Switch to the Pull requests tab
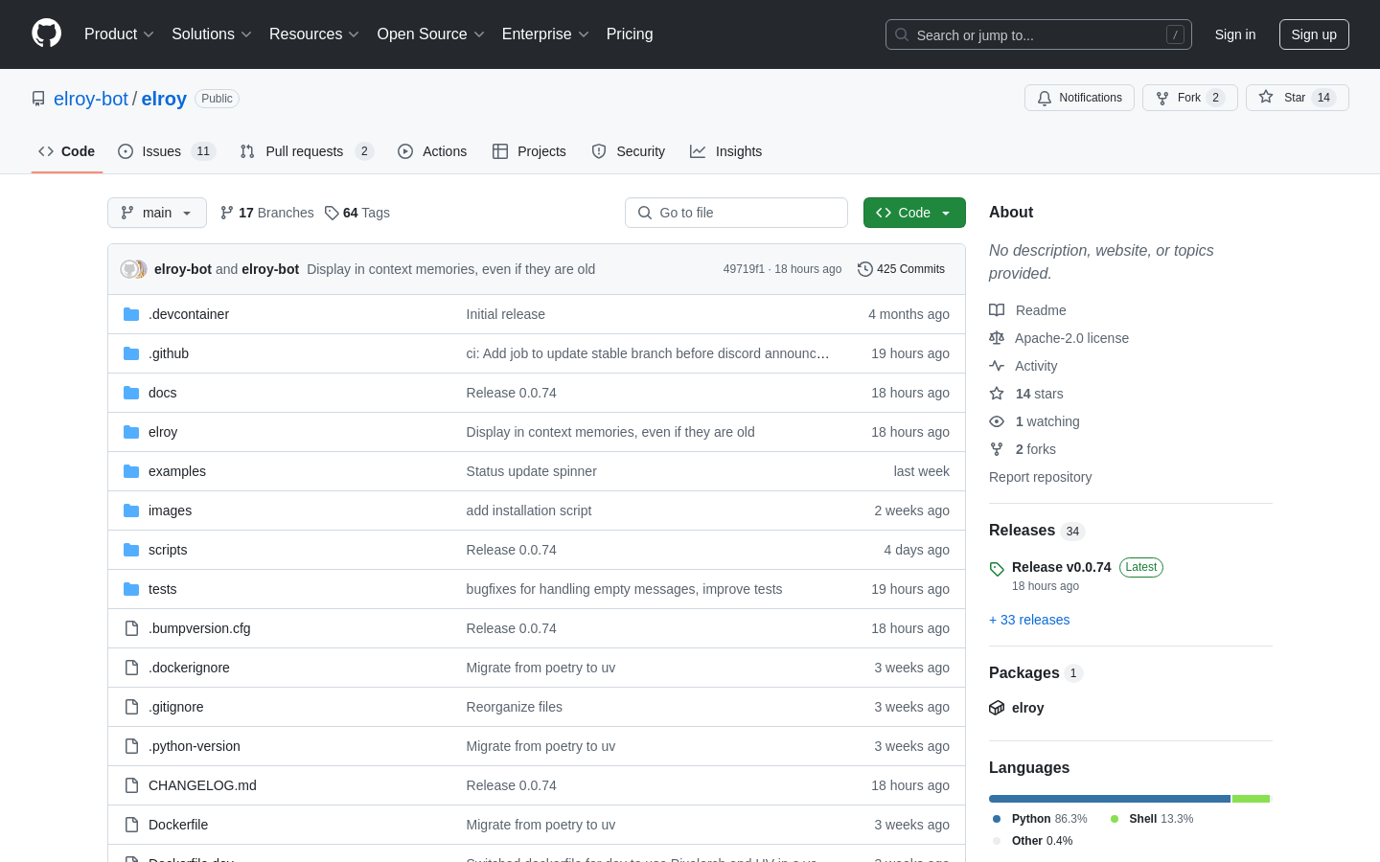The height and width of the screenshot is (862, 1380). pos(306,151)
